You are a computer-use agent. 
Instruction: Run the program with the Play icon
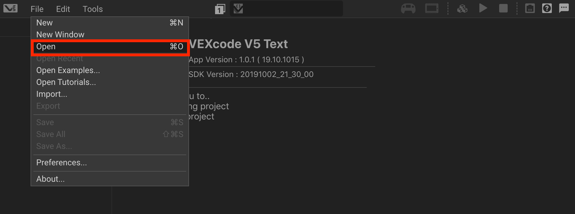tap(483, 8)
